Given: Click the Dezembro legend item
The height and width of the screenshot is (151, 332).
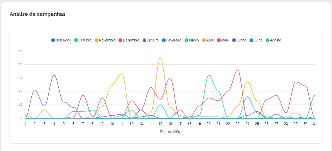Looking at the screenshot, I should click(x=129, y=40).
